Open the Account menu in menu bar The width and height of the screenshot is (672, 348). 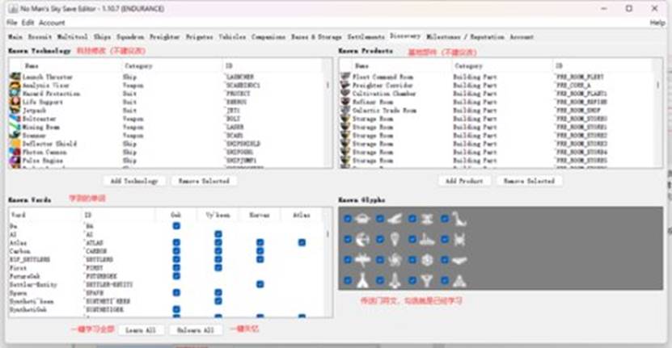(52, 23)
